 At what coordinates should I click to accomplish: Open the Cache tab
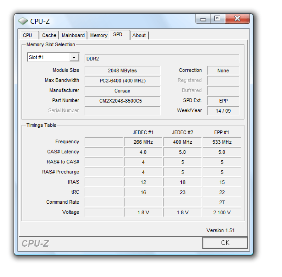pos(49,35)
